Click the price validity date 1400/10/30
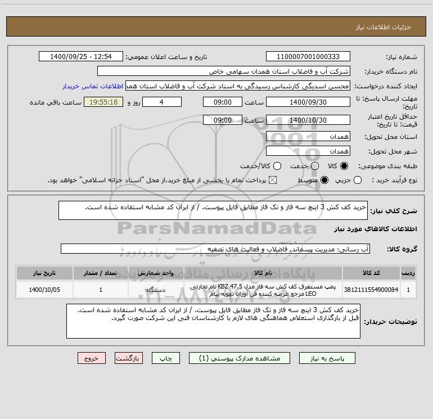The width and height of the screenshot is (433, 419). pos(308,120)
